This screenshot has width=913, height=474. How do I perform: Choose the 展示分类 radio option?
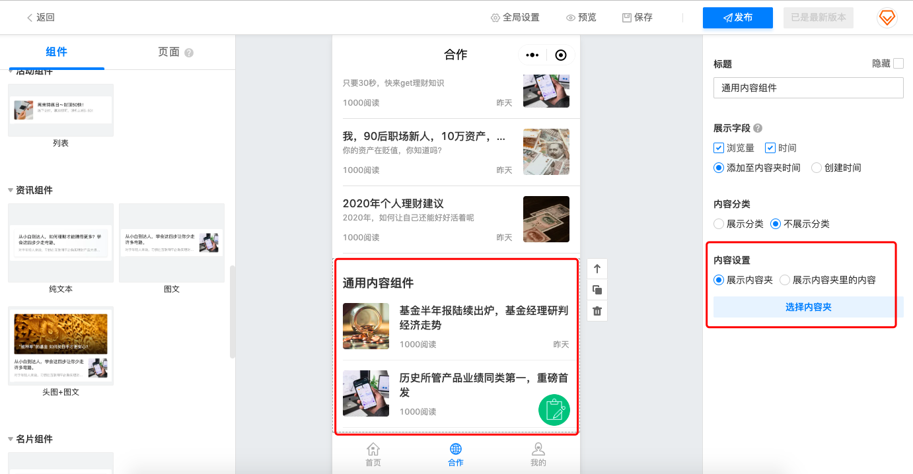(x=719, y=224)
